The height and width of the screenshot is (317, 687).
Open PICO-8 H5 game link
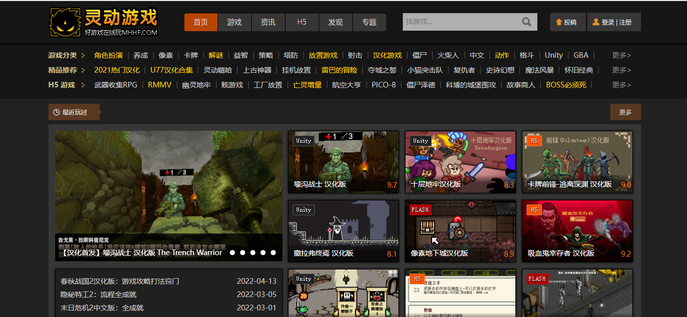pyautogui.click(x=384, y=85)
